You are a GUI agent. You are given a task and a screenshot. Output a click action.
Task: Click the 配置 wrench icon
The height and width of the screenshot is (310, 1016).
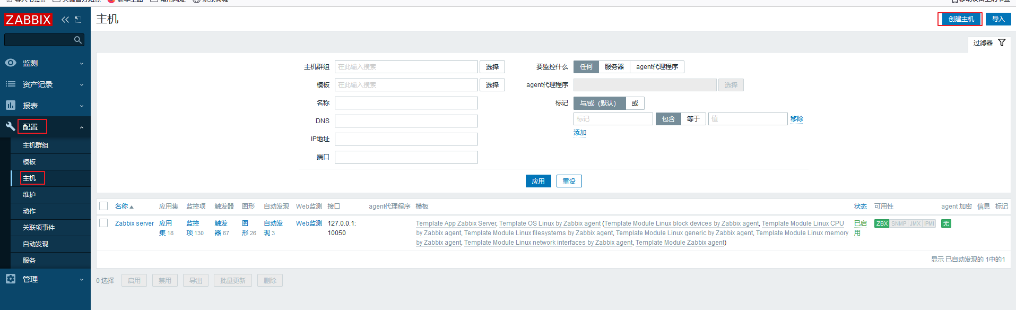[11, 126]
